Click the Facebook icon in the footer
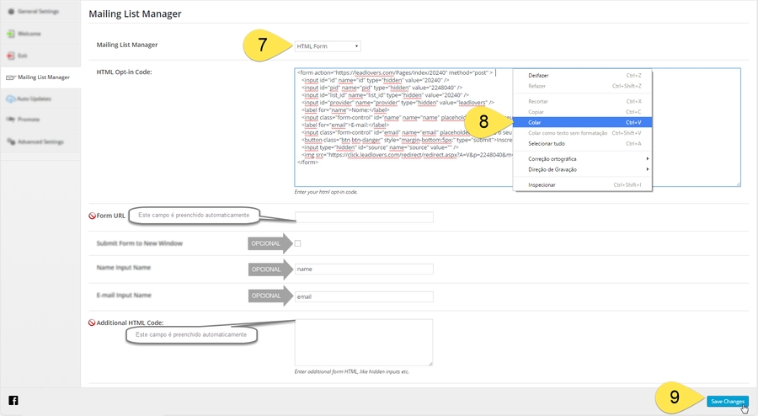The width and height of the screenshot is (758, 416). tap(13, 401)
